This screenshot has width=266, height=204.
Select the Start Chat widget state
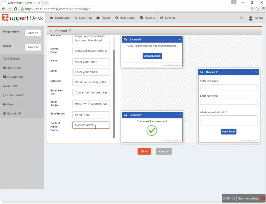[12, 68]
